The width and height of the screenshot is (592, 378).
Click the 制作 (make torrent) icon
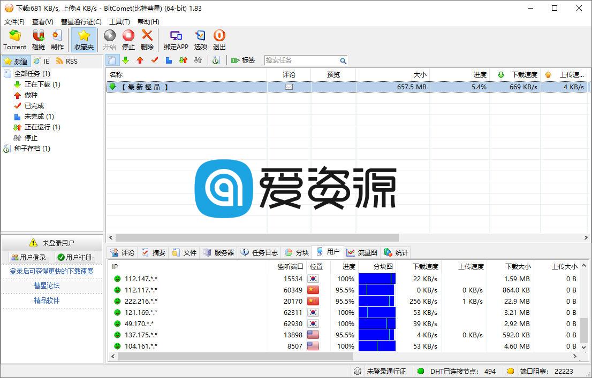(57, 39)
